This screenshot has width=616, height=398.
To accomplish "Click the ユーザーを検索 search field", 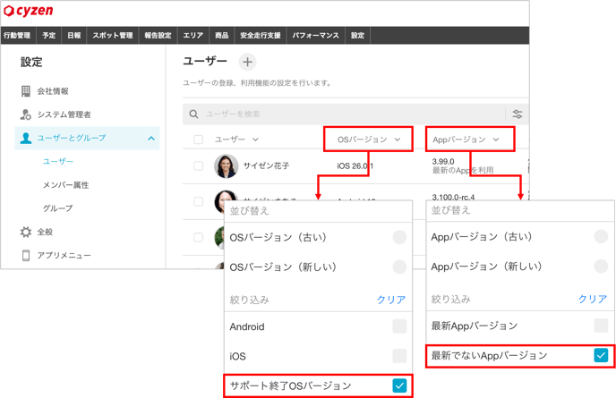I will pos(349,114).
